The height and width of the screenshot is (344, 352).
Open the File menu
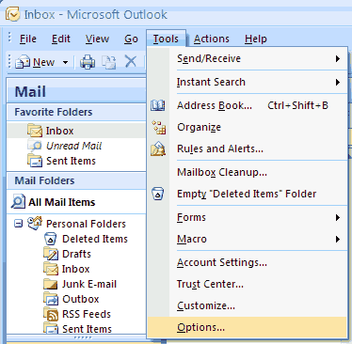(x=28, y=39)
